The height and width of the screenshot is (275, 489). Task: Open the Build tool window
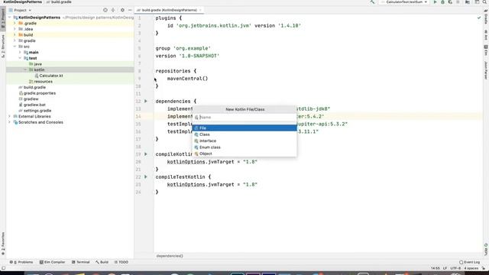pyautogui.click(x=102, y=262)
